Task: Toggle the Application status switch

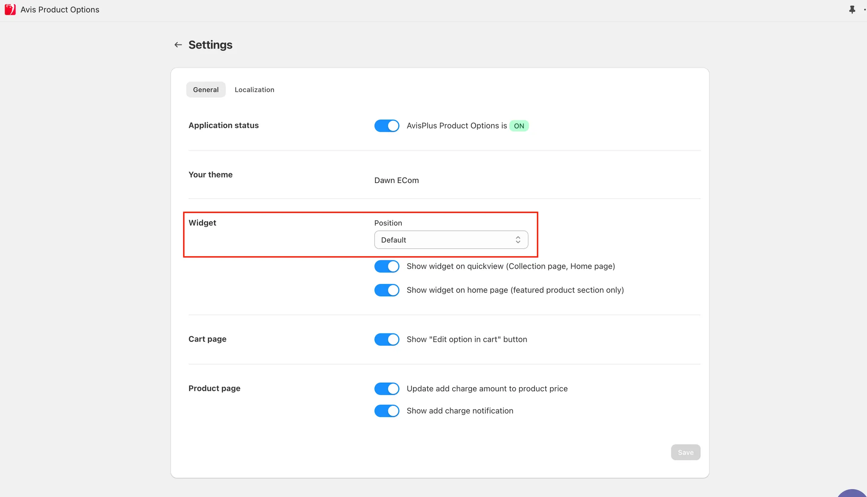Action: pos(387,126)
